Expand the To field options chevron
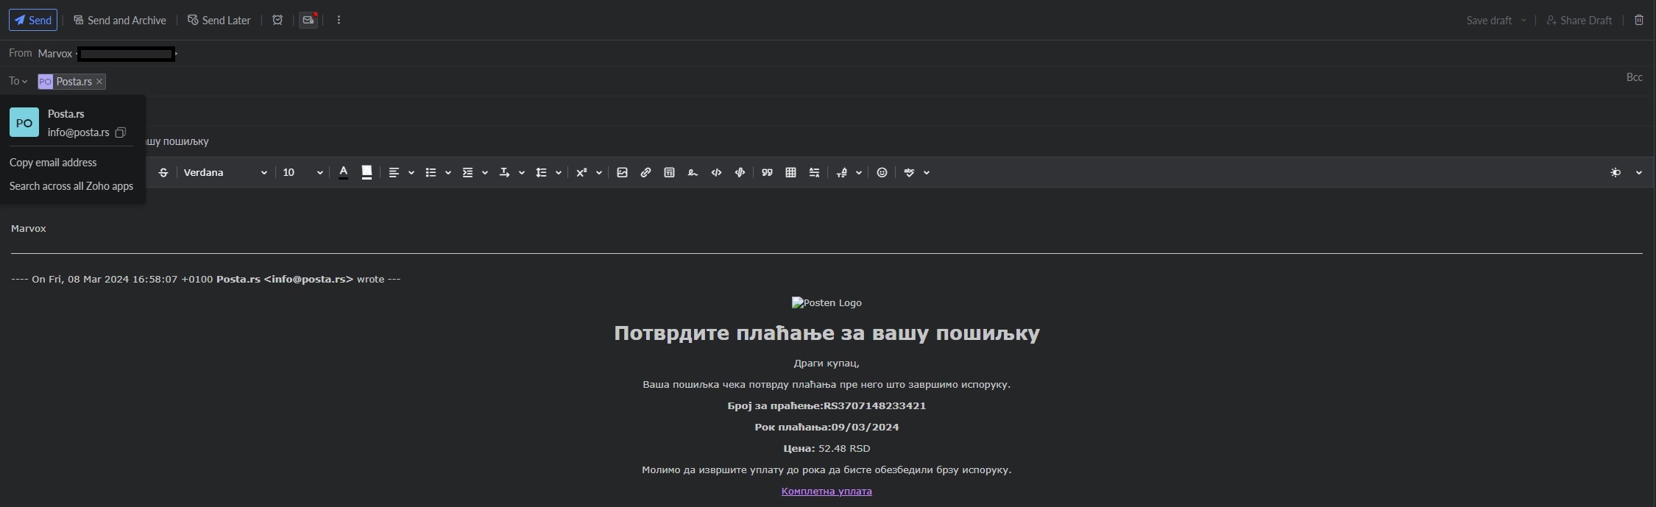Screen dimensions: 1656x507 point(24,82)
